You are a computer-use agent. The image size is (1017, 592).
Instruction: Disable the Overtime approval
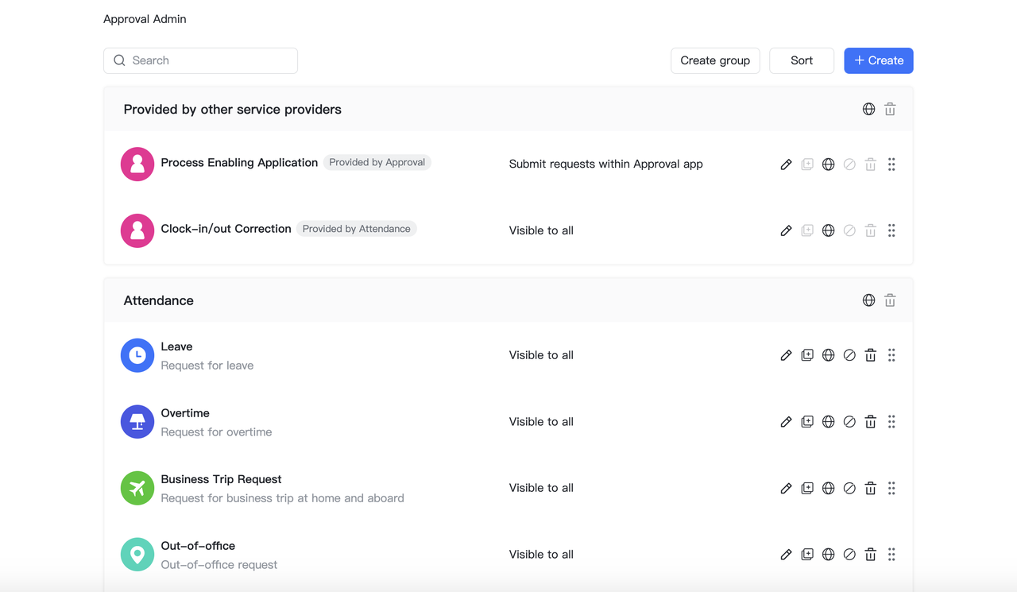[x=849, y=422]
